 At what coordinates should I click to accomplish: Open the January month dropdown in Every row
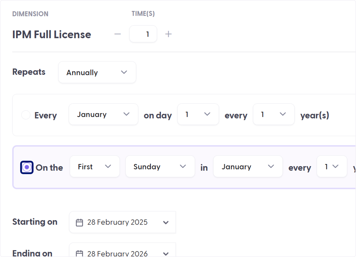[104, 114]
